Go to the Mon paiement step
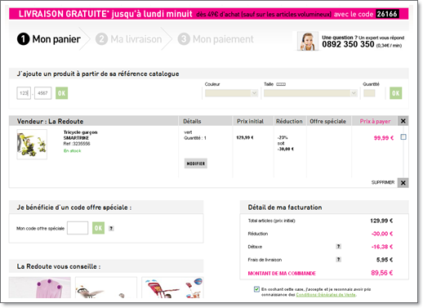This screenshot has width=423, height=308. (216, 39)
